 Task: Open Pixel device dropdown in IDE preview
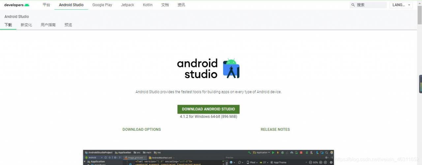[252, 162]
